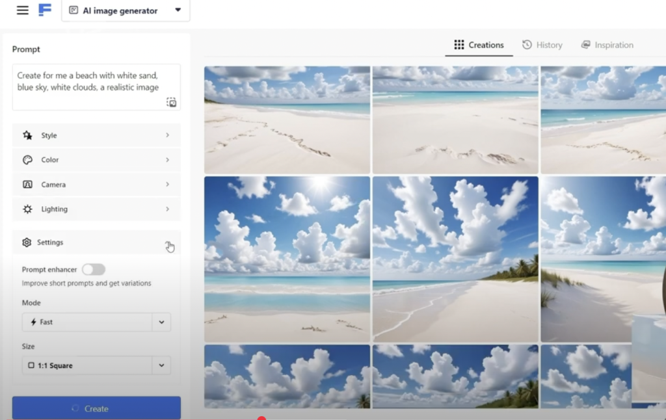
Task: Click the red video progress marker
Action: coord(261,418)
